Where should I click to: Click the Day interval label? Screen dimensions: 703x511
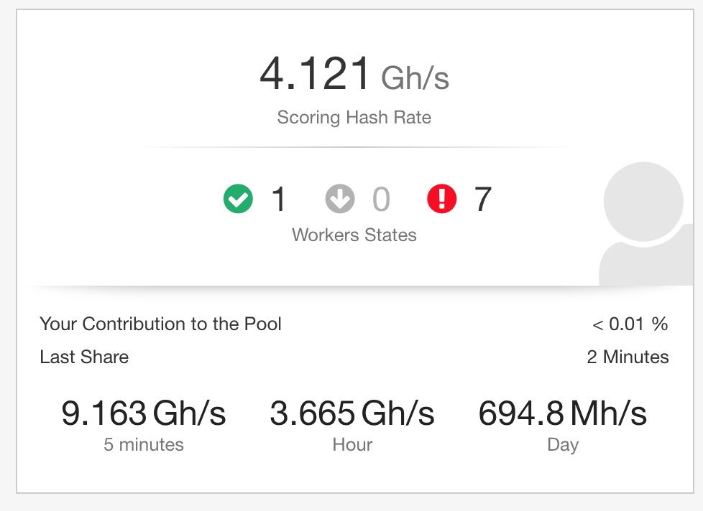563,445
